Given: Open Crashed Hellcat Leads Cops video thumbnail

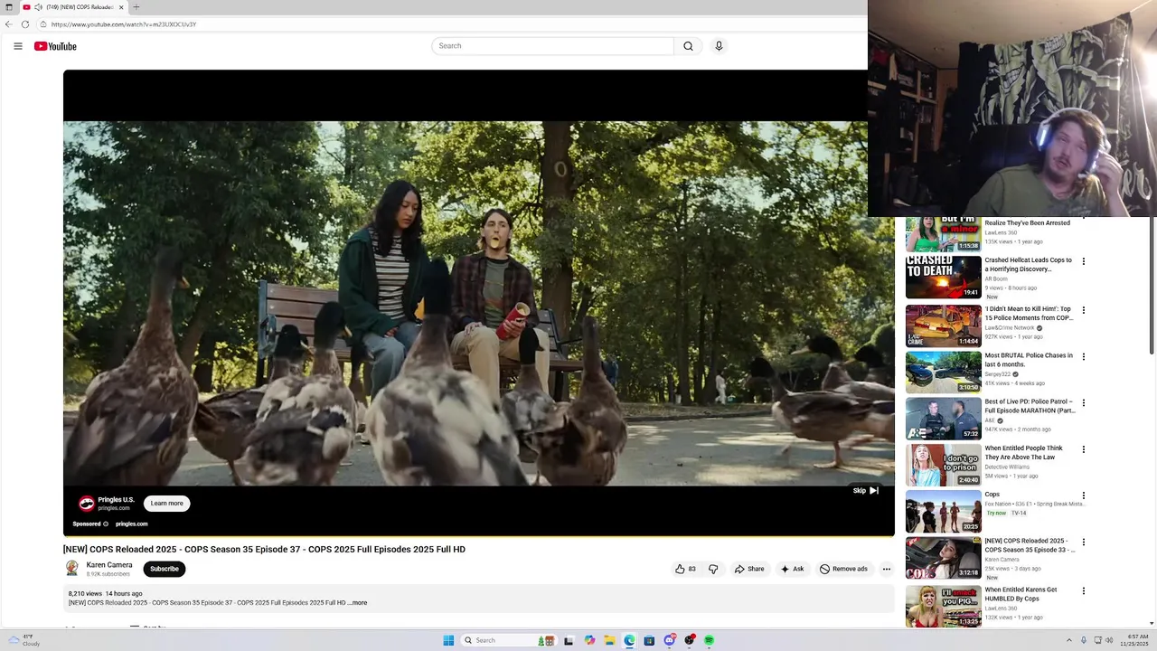Looking at the screenshot, I should 944,277.
